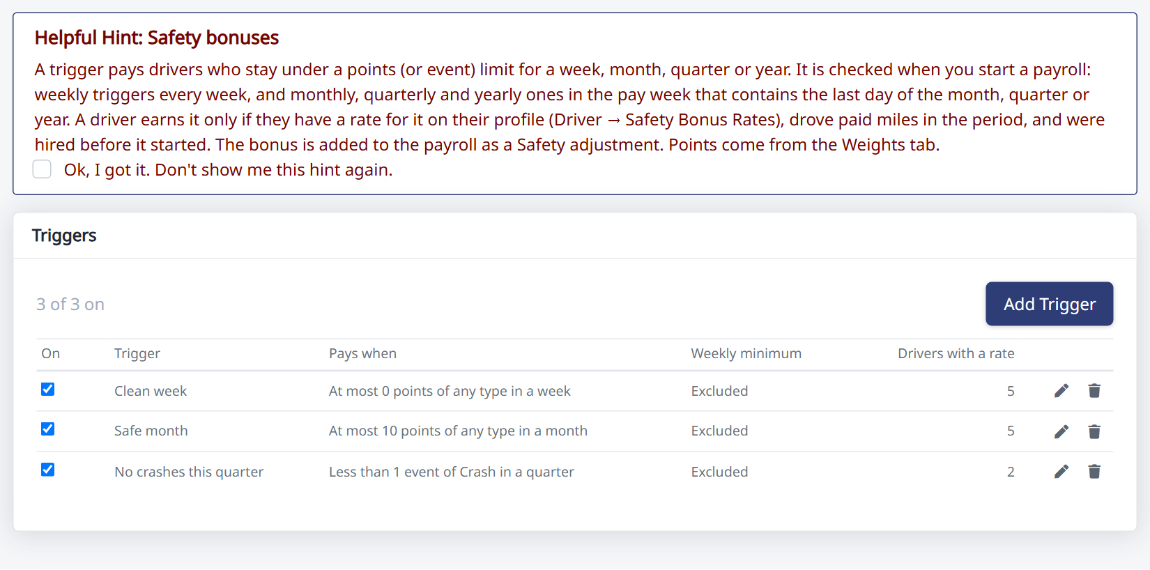
Task: Click 'At most 10 points of any type in a month'
Action: coord(458,431)
